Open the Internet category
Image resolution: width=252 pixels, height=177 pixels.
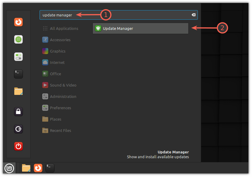point(54,63)
